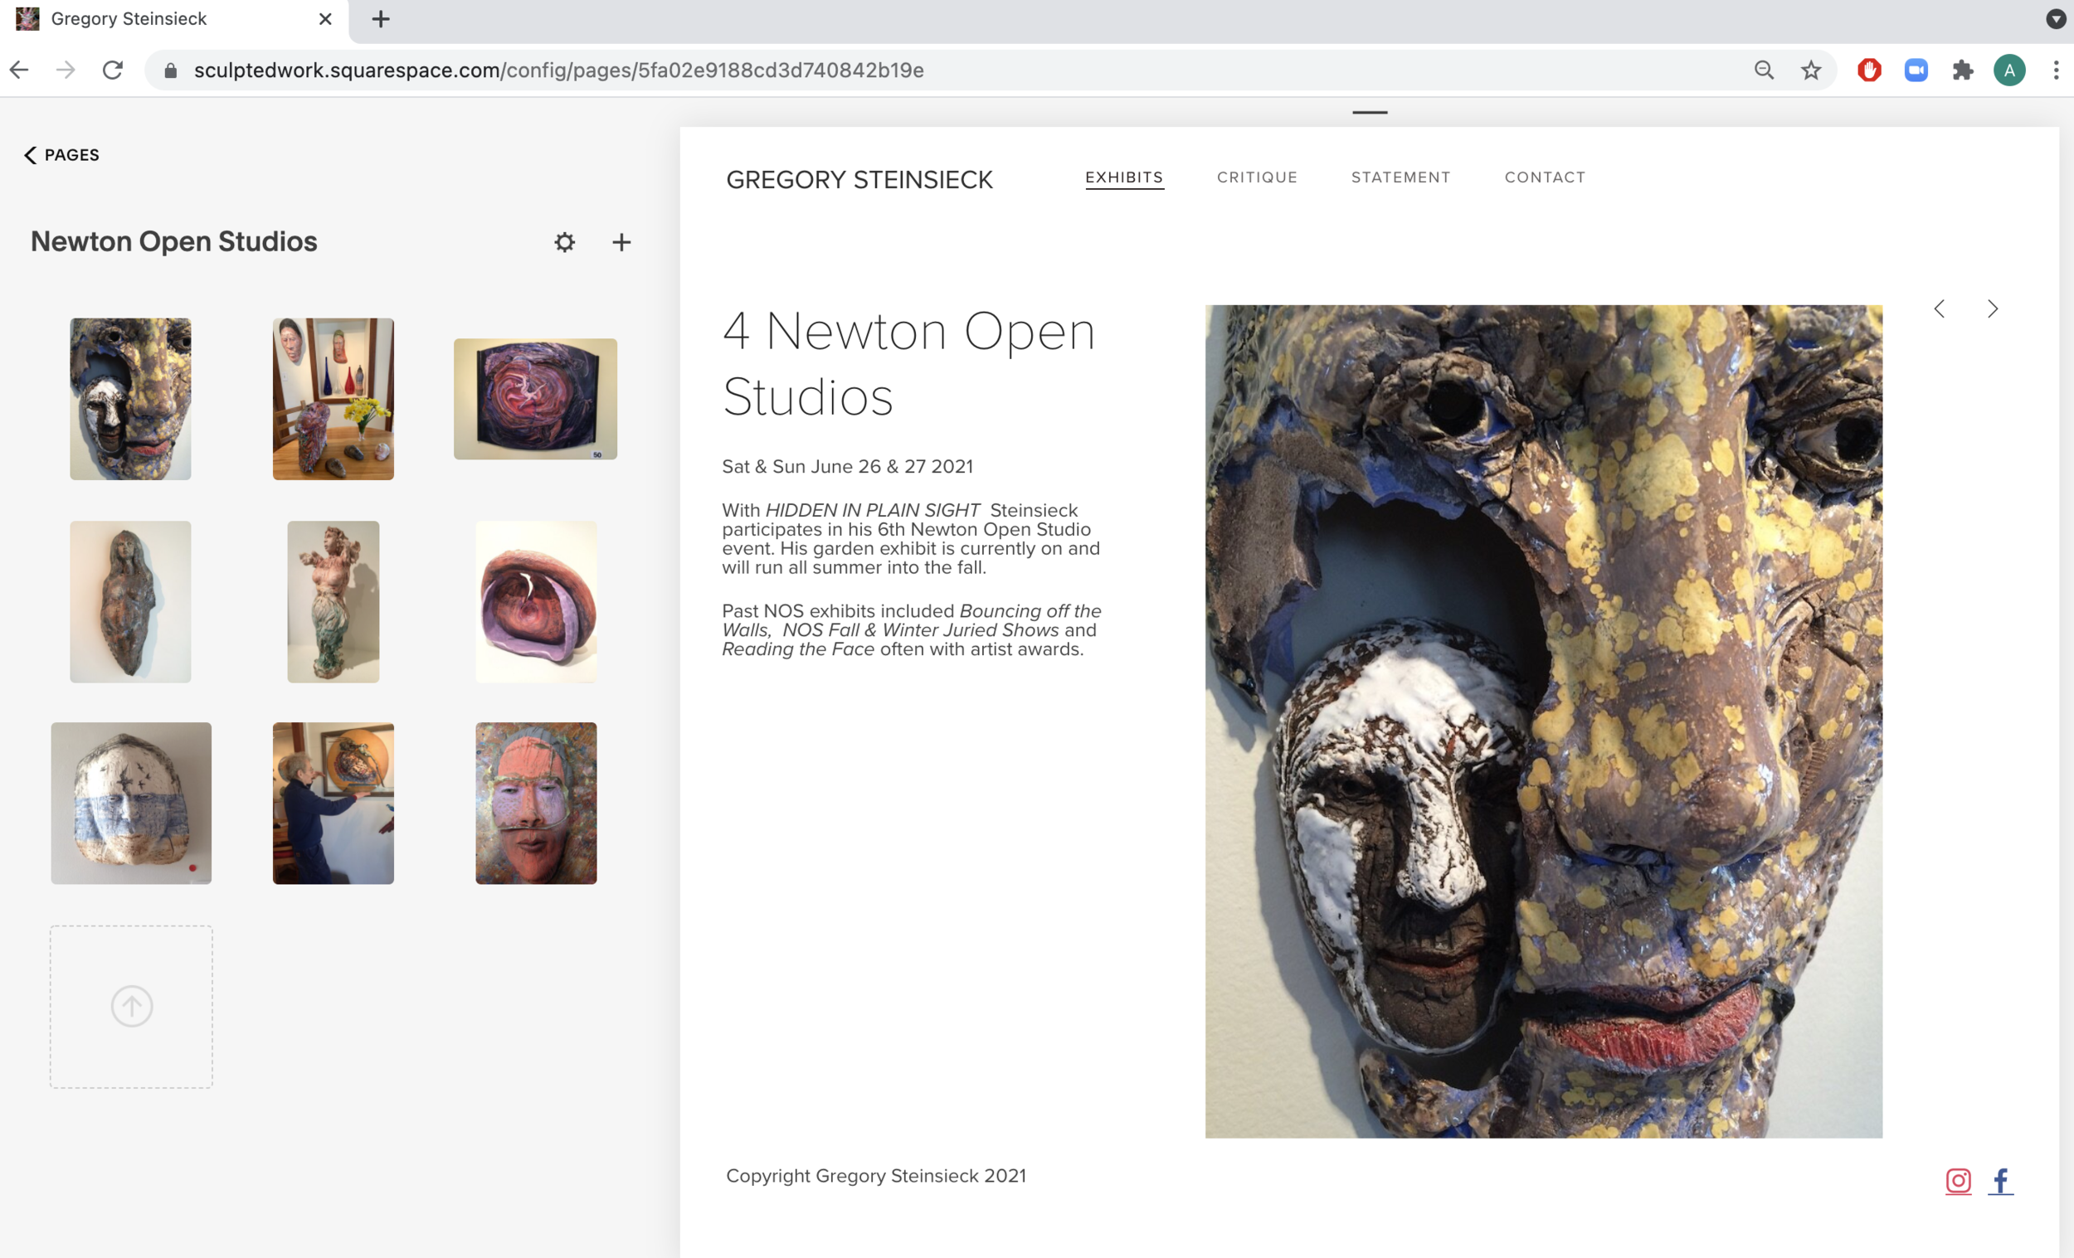The width and height of the screenshot is (2074, 1258).
Task: Add image with the plus icon
Action: coord(621,242)
